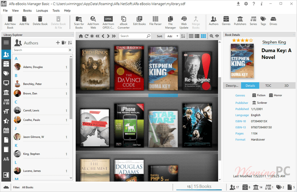Click the Scribner publisher link

click(260, 103)
